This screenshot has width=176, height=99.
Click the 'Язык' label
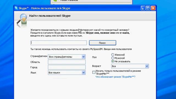[33, 73]
